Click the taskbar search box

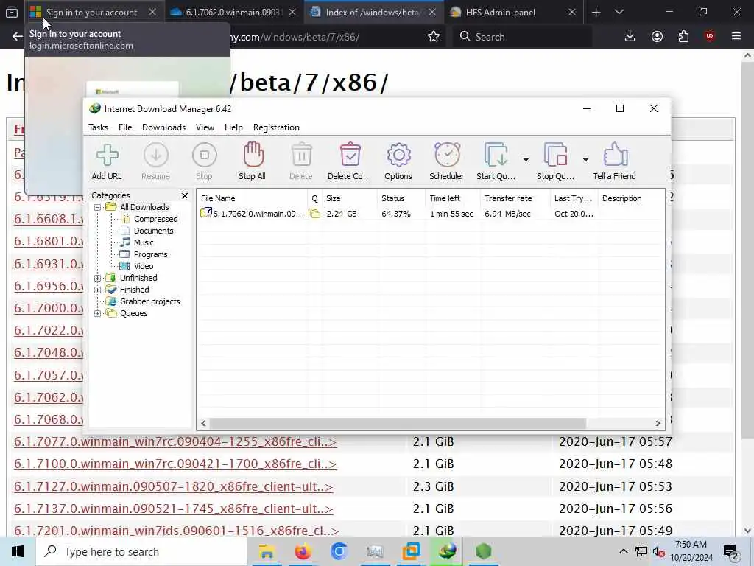coord(141,551)
